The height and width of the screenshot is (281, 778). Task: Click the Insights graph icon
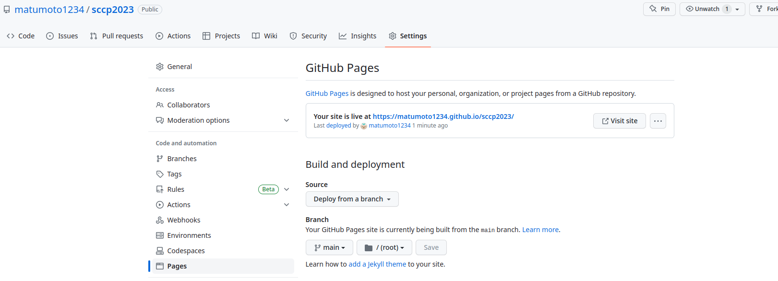click(343, 36)
